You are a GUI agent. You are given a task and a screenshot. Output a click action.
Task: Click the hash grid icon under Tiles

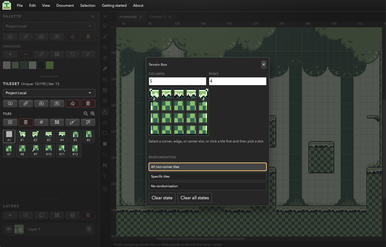(41, 122)
